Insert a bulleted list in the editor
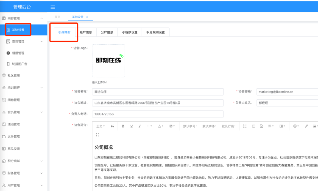Screen dimensions: 318x191 (244, 126)
